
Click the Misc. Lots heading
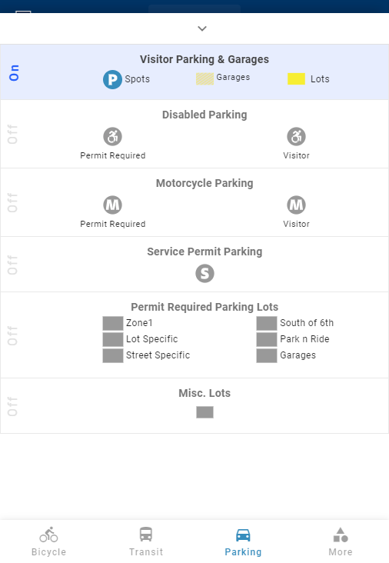coord(204,393)
